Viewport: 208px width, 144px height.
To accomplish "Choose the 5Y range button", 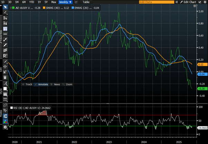I will pyautogui.click(x=46, y=2).
